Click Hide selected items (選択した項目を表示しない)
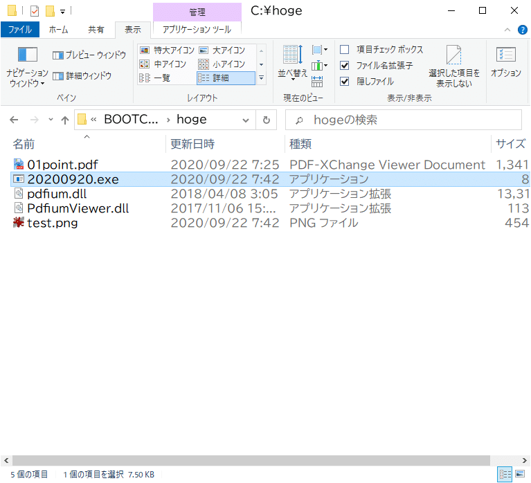 coord(454,66)
